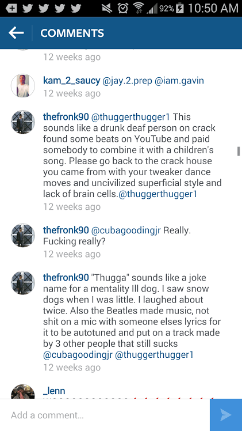This screenshot has height=431, width=242.
Task: Tap the muted sound status icon
Action: (107, 8)
